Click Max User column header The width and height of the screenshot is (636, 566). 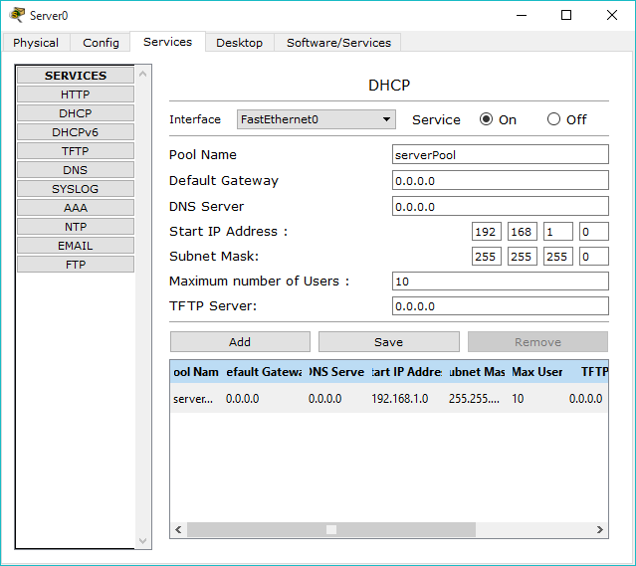537,372
